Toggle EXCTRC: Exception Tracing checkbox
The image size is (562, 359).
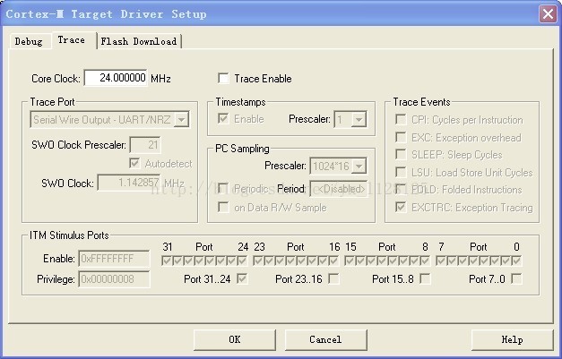pyautogui.click(x=401, y=207)
